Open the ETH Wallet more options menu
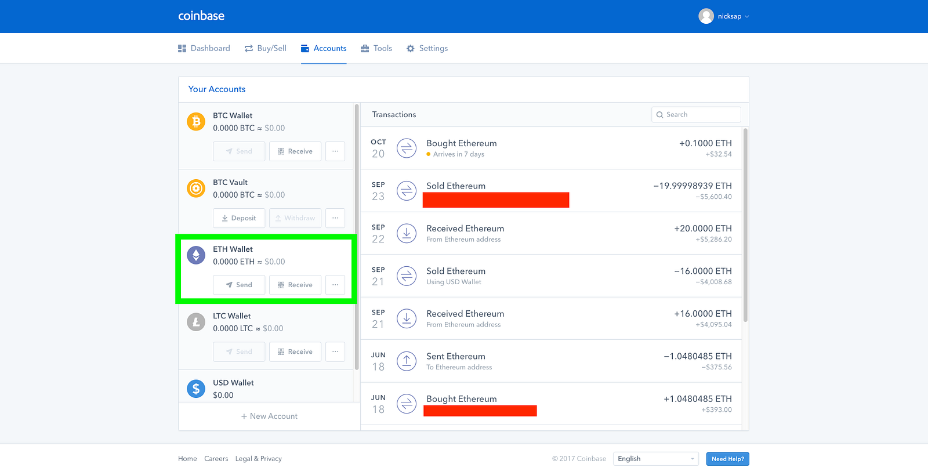The width and height of the screenshot is (928, 475). tap(335, 285)
